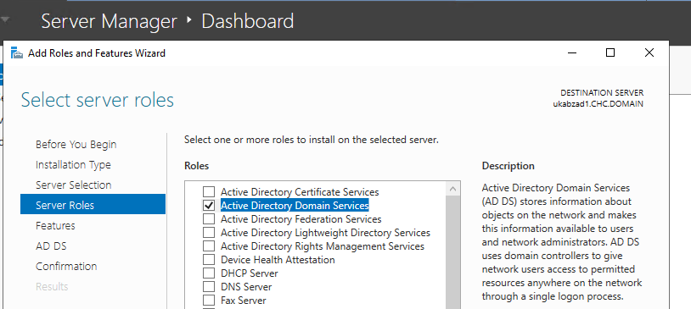
Task: Select the Device Health Attestation role text
Action: click(278, 260)
